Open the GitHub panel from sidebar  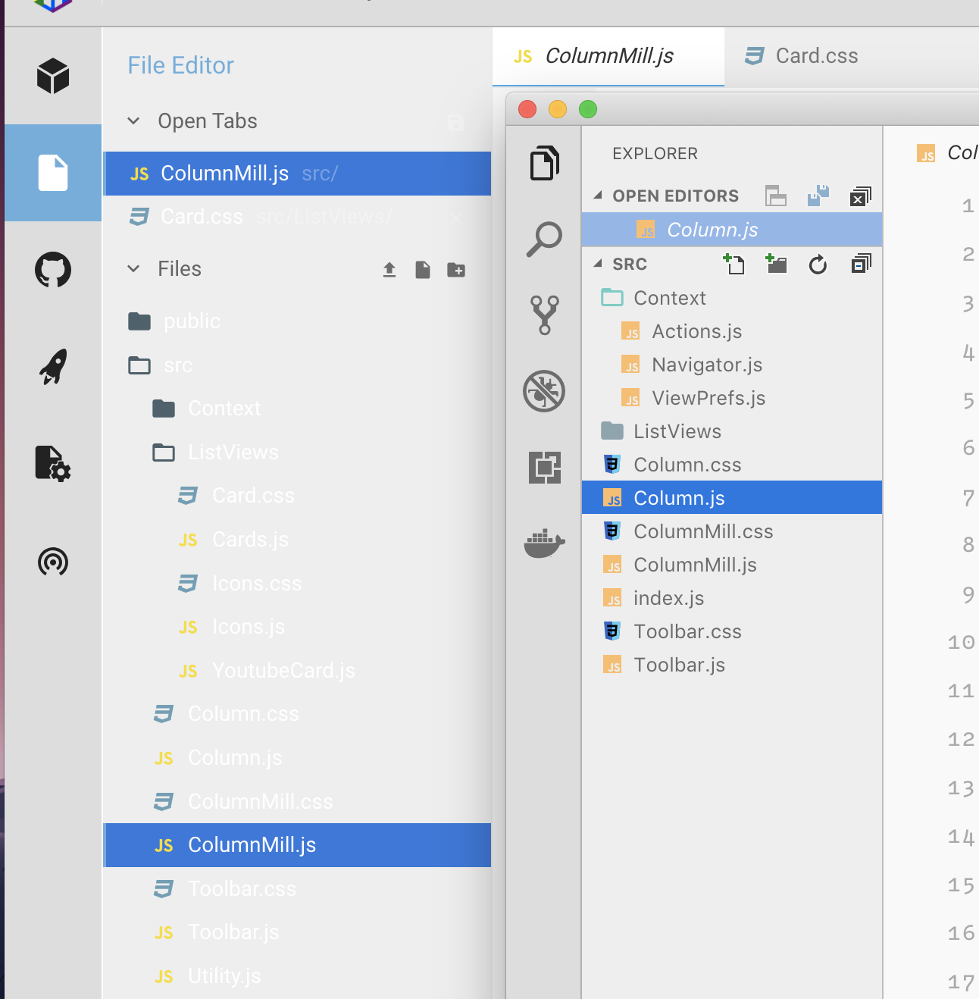point(53,270)
